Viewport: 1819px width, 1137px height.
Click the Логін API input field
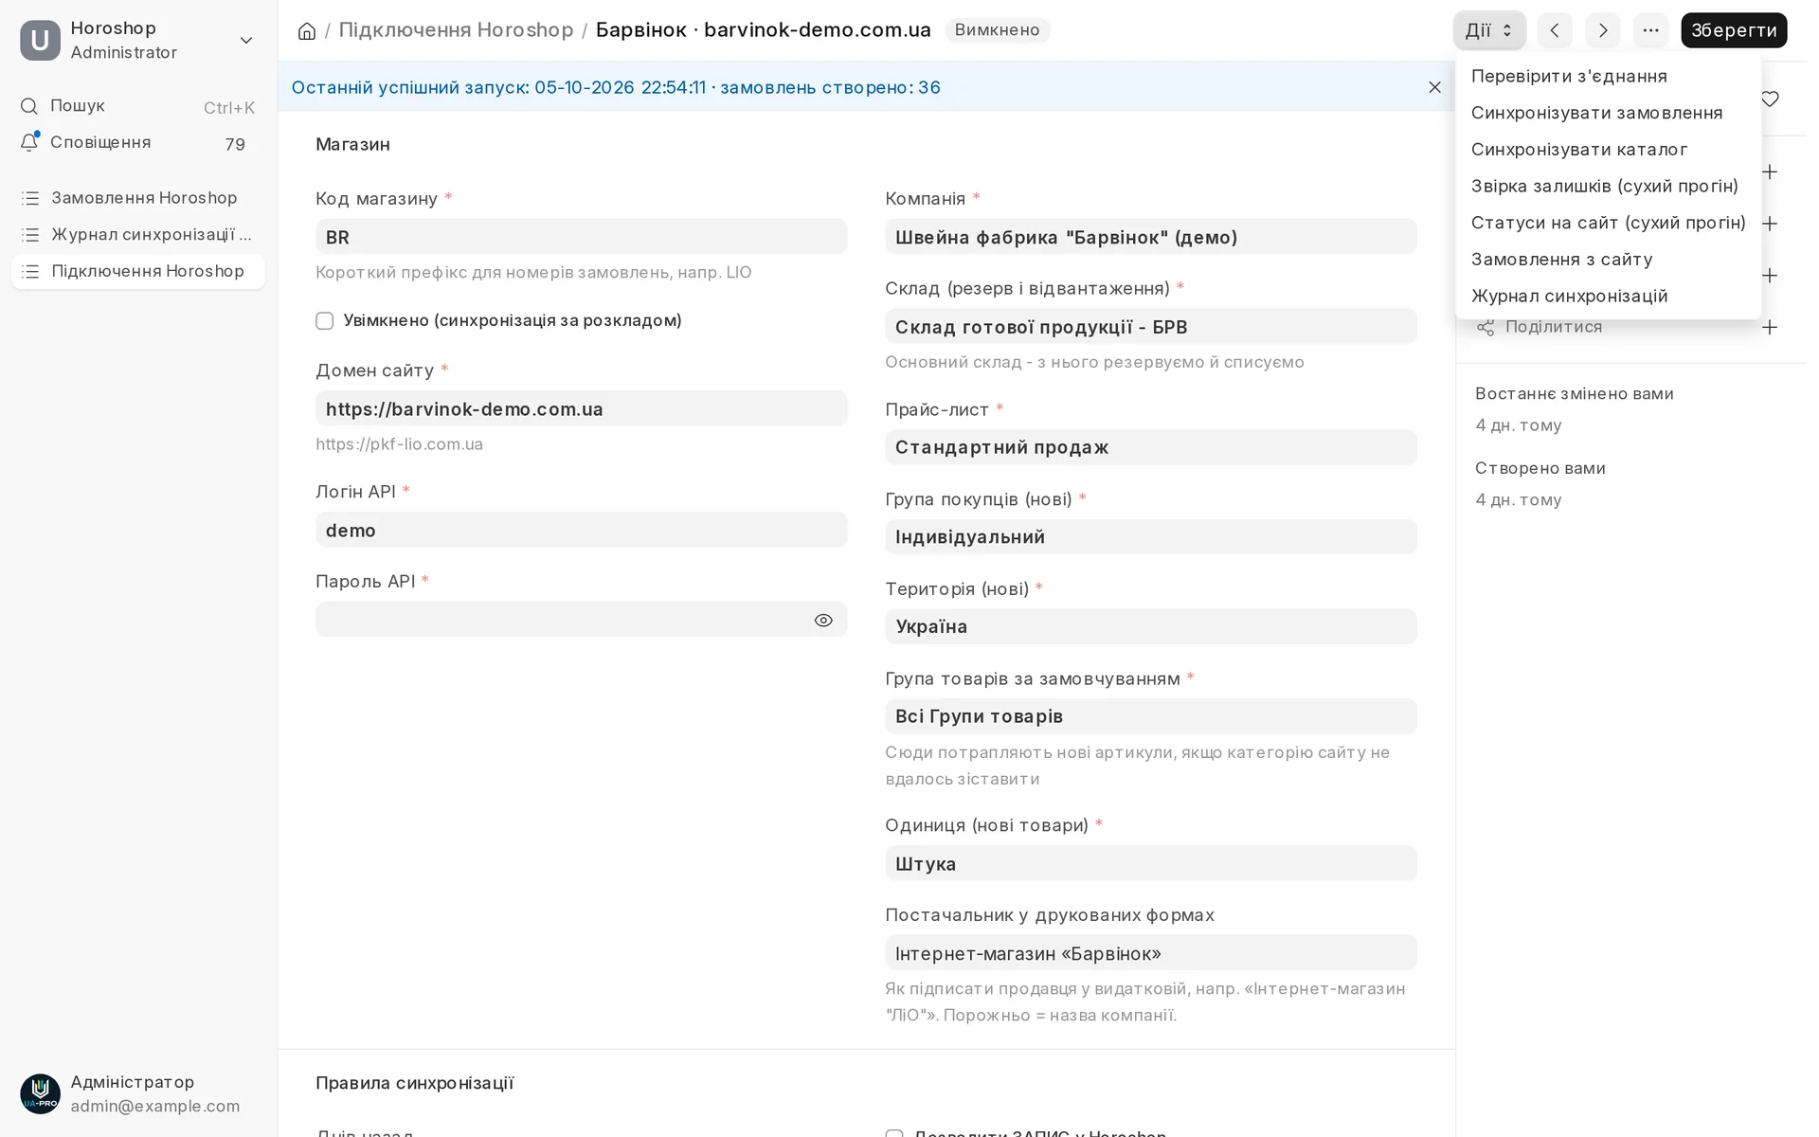581,531
